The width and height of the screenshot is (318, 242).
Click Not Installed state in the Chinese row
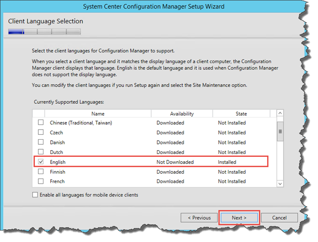[x=232, y=123]
